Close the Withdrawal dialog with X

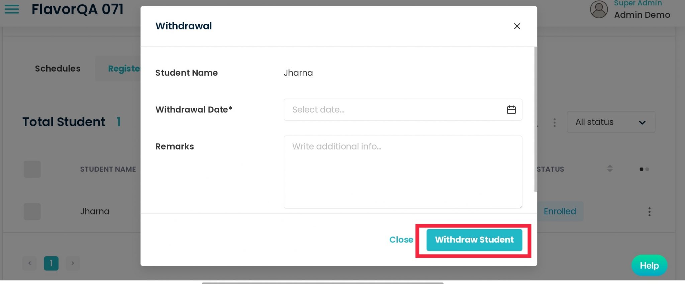(517, 26)
